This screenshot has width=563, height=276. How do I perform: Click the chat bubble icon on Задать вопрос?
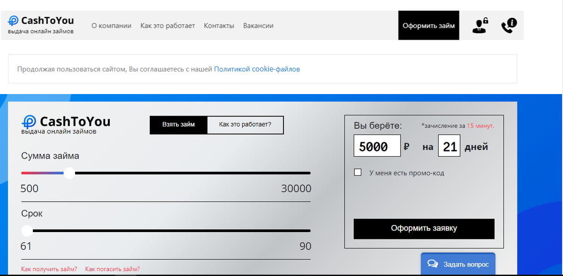click(x=433, y=264)
